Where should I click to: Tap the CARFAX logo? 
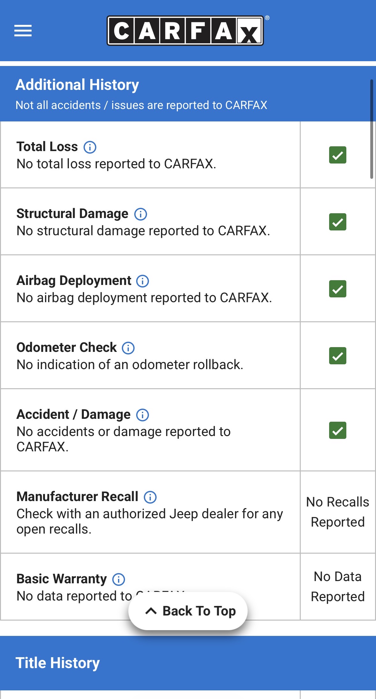pos(185,31)
